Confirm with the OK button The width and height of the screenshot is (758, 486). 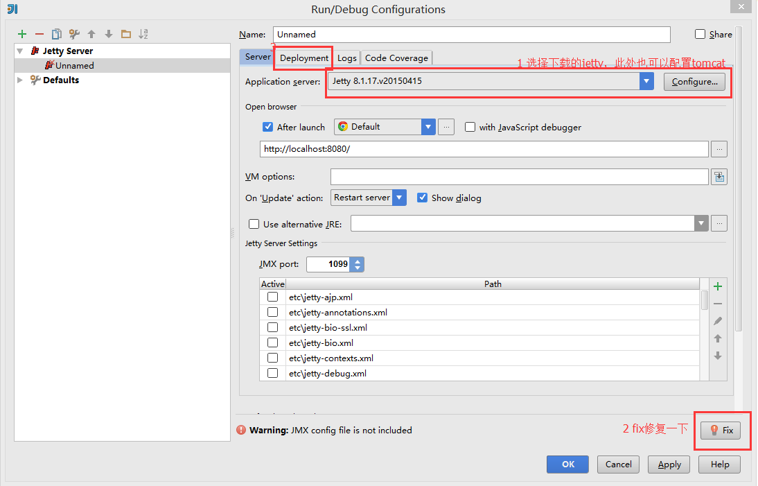(x=567, y=465)
